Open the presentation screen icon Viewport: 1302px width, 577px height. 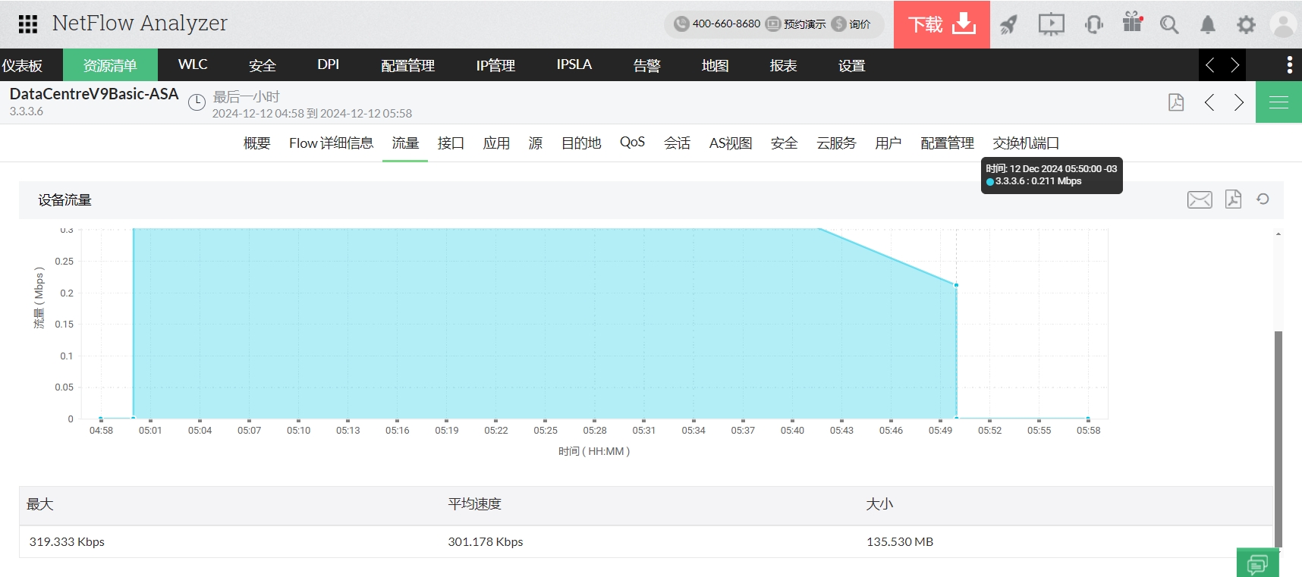coord(1051,25)
